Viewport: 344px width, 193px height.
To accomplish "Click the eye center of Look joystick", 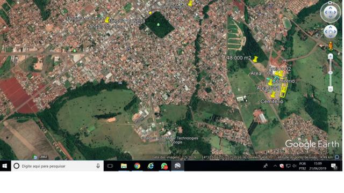I will pyautogui.click(x=331, y=12).
